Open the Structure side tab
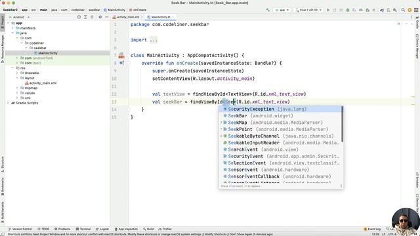This screenshot has width=420, height=236. [x=3, y=165]
